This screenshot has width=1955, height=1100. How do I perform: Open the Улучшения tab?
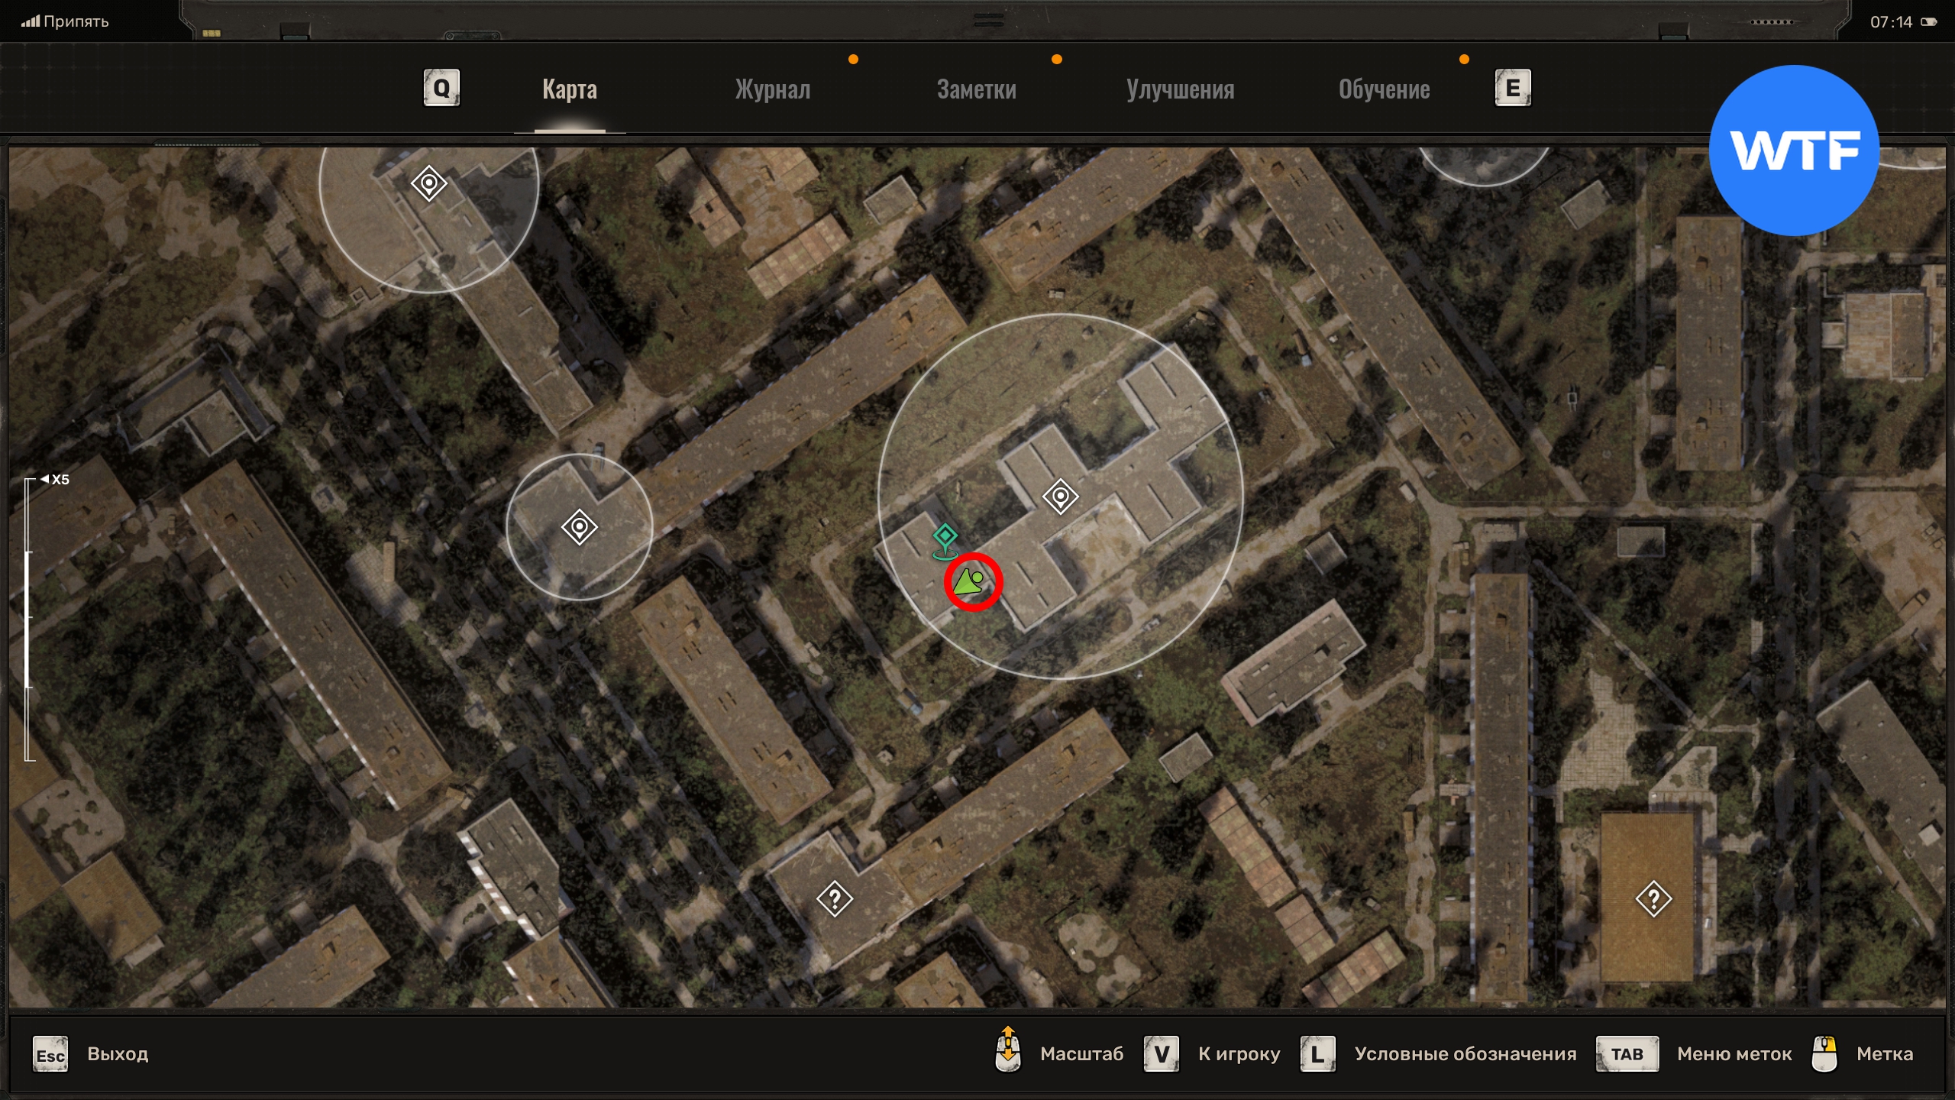point(1180,89)
